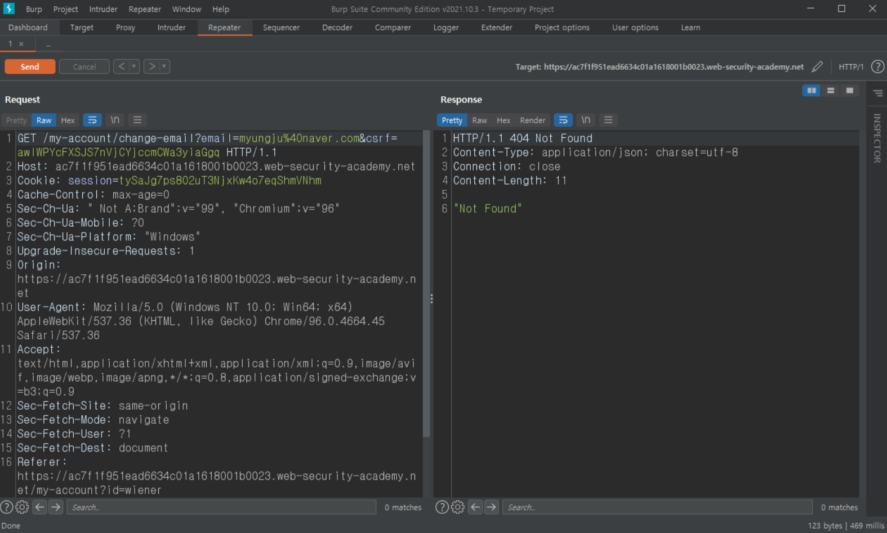Next match arrow in Response search

[492, 507]
